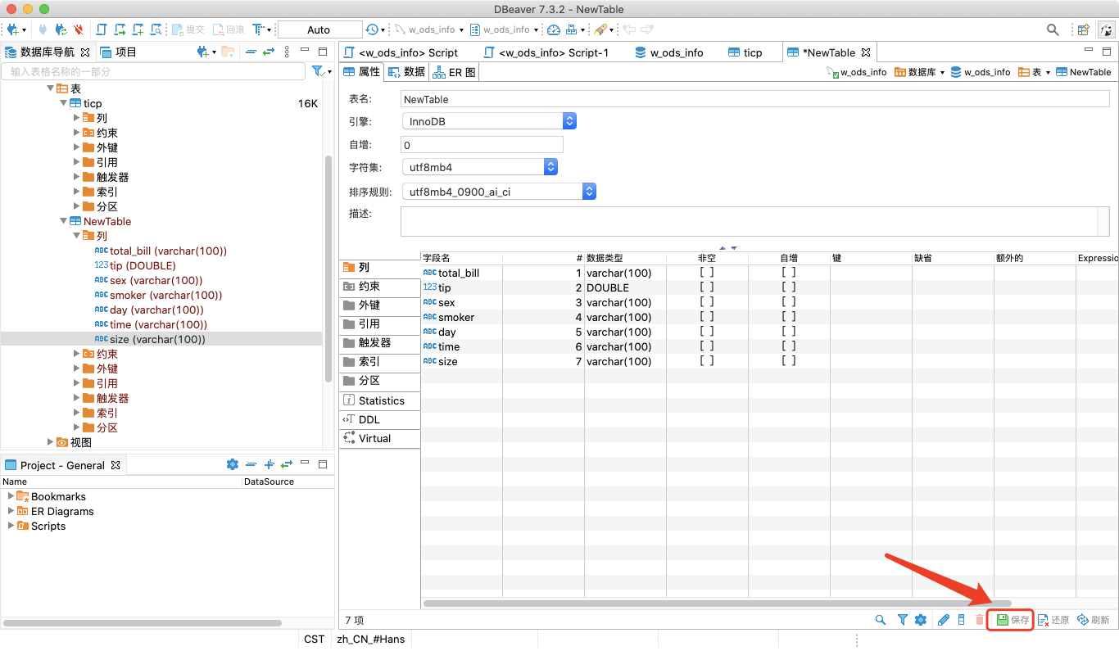1119x651 pixels.
Task: Switch to the 数据 tab
Action: (409, 72)
